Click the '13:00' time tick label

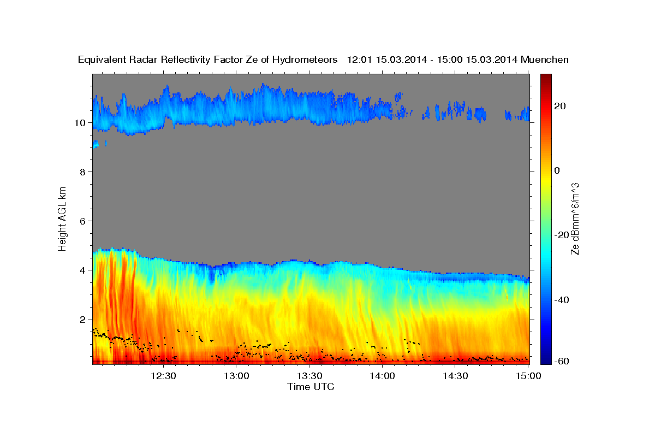(x=236, y=376)
